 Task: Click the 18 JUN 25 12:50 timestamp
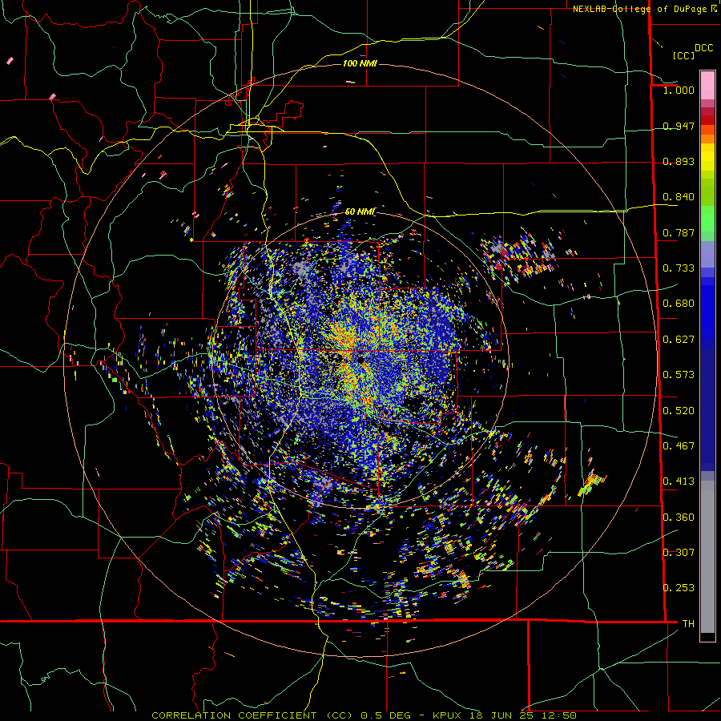pyautogui.click(x=523, y=715)
